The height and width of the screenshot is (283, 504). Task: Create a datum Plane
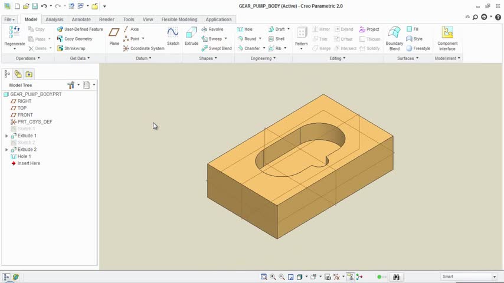[x=114, y=35]
